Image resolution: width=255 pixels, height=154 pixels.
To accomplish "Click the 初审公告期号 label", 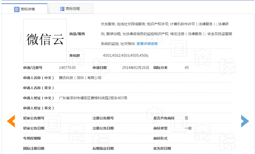I will [x=34, y=118].
